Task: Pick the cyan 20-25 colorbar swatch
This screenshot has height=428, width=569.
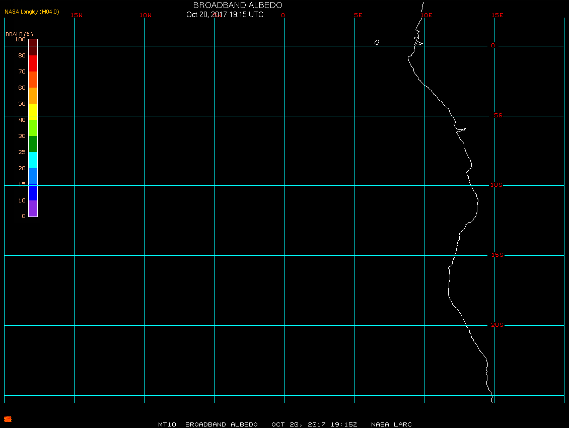Action: [33, 160]
